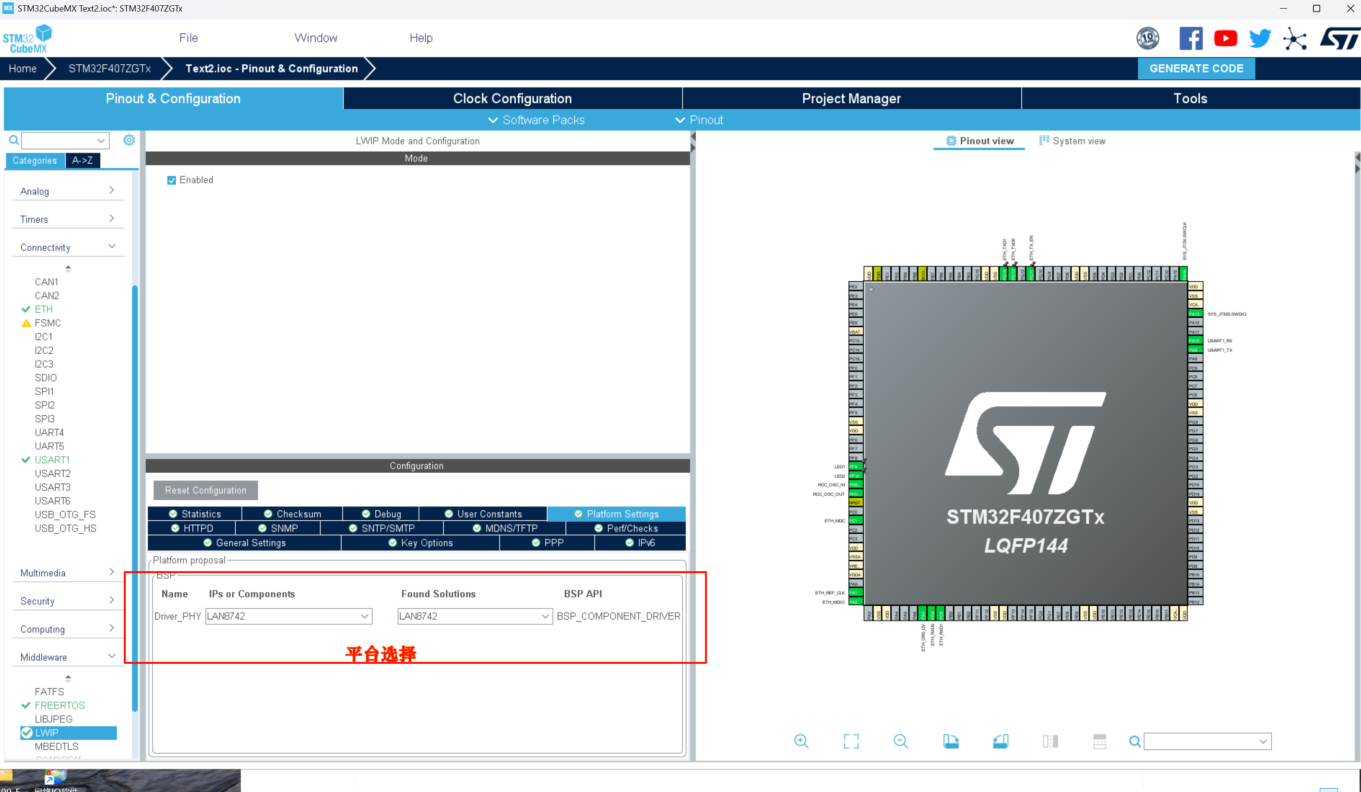Open the STM32CubeMX YouTube channel

pyautogui.click(x=1226, y=38)
